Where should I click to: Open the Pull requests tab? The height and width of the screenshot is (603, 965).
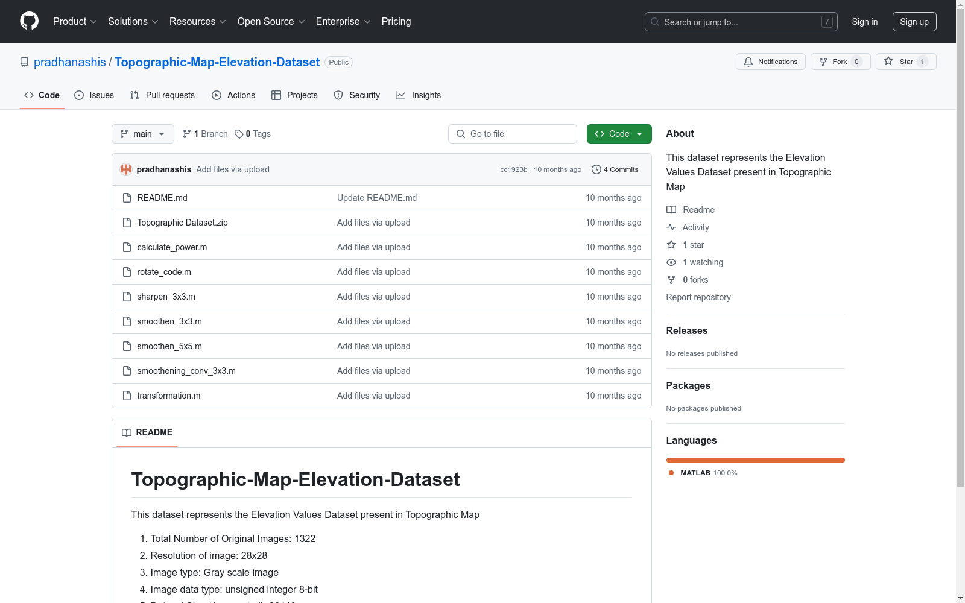click(x=162, y=95)
